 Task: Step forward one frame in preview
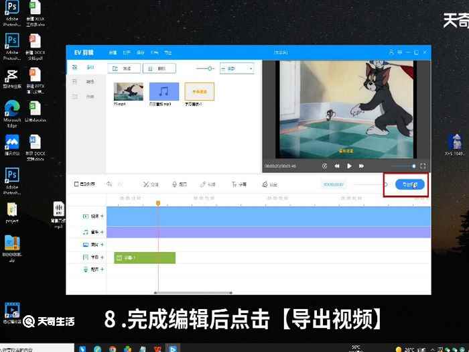click(x=361, y=166)
